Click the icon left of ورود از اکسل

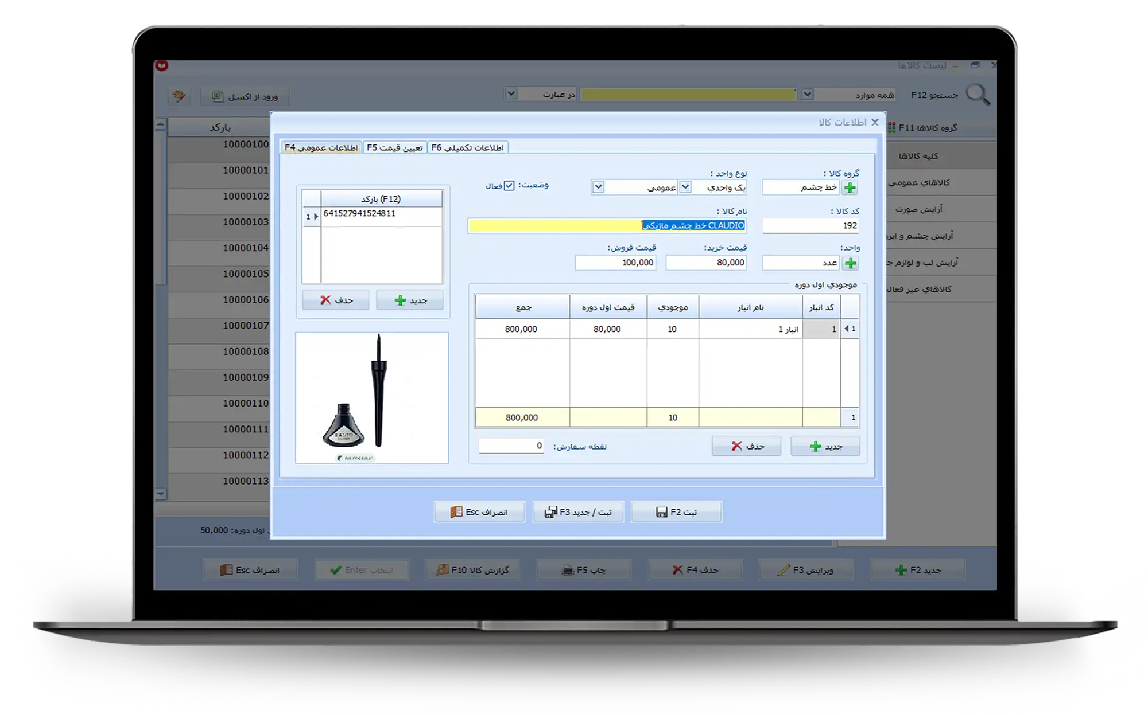click(179, 96)
